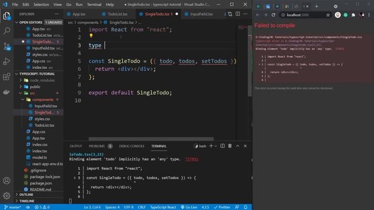Image resolution: width=374 pixels, height=210 pixels.
Task: Click components in the breadcrumb path
Action: (88, 22)
